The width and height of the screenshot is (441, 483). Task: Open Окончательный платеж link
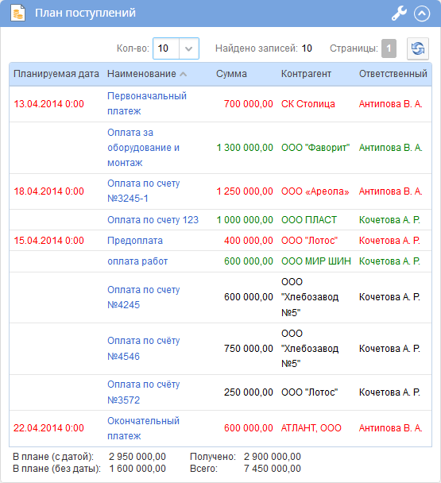click(x=143, y=428)
